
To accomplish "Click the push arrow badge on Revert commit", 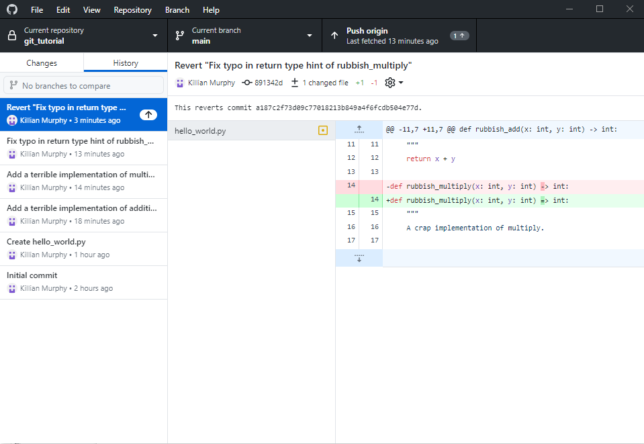I will click(x=148, y=115).
